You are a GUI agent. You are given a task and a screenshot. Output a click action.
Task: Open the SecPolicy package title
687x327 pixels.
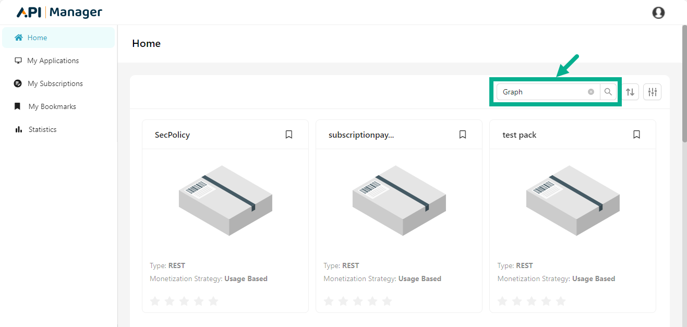(x=172, y=135)
